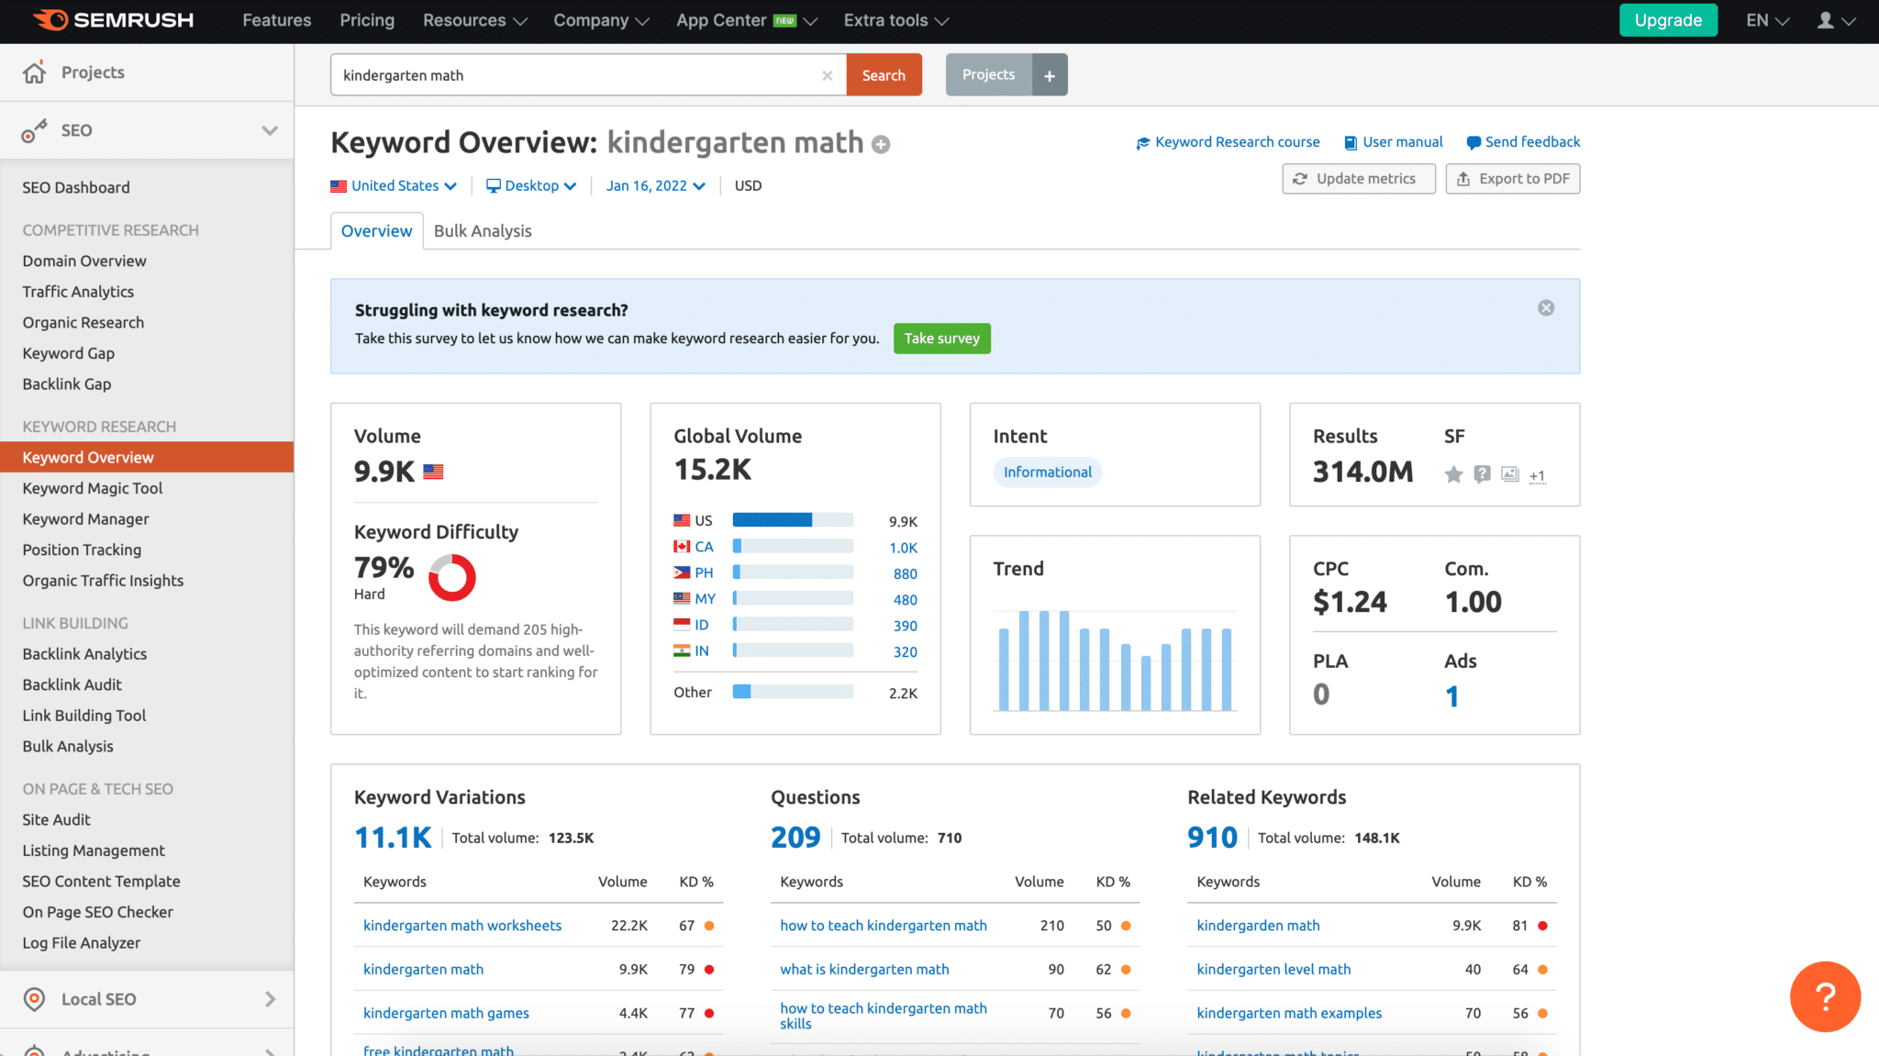Open the EN language dropdown
Screen dimensions: 1879x1056
coord(1767,20)
